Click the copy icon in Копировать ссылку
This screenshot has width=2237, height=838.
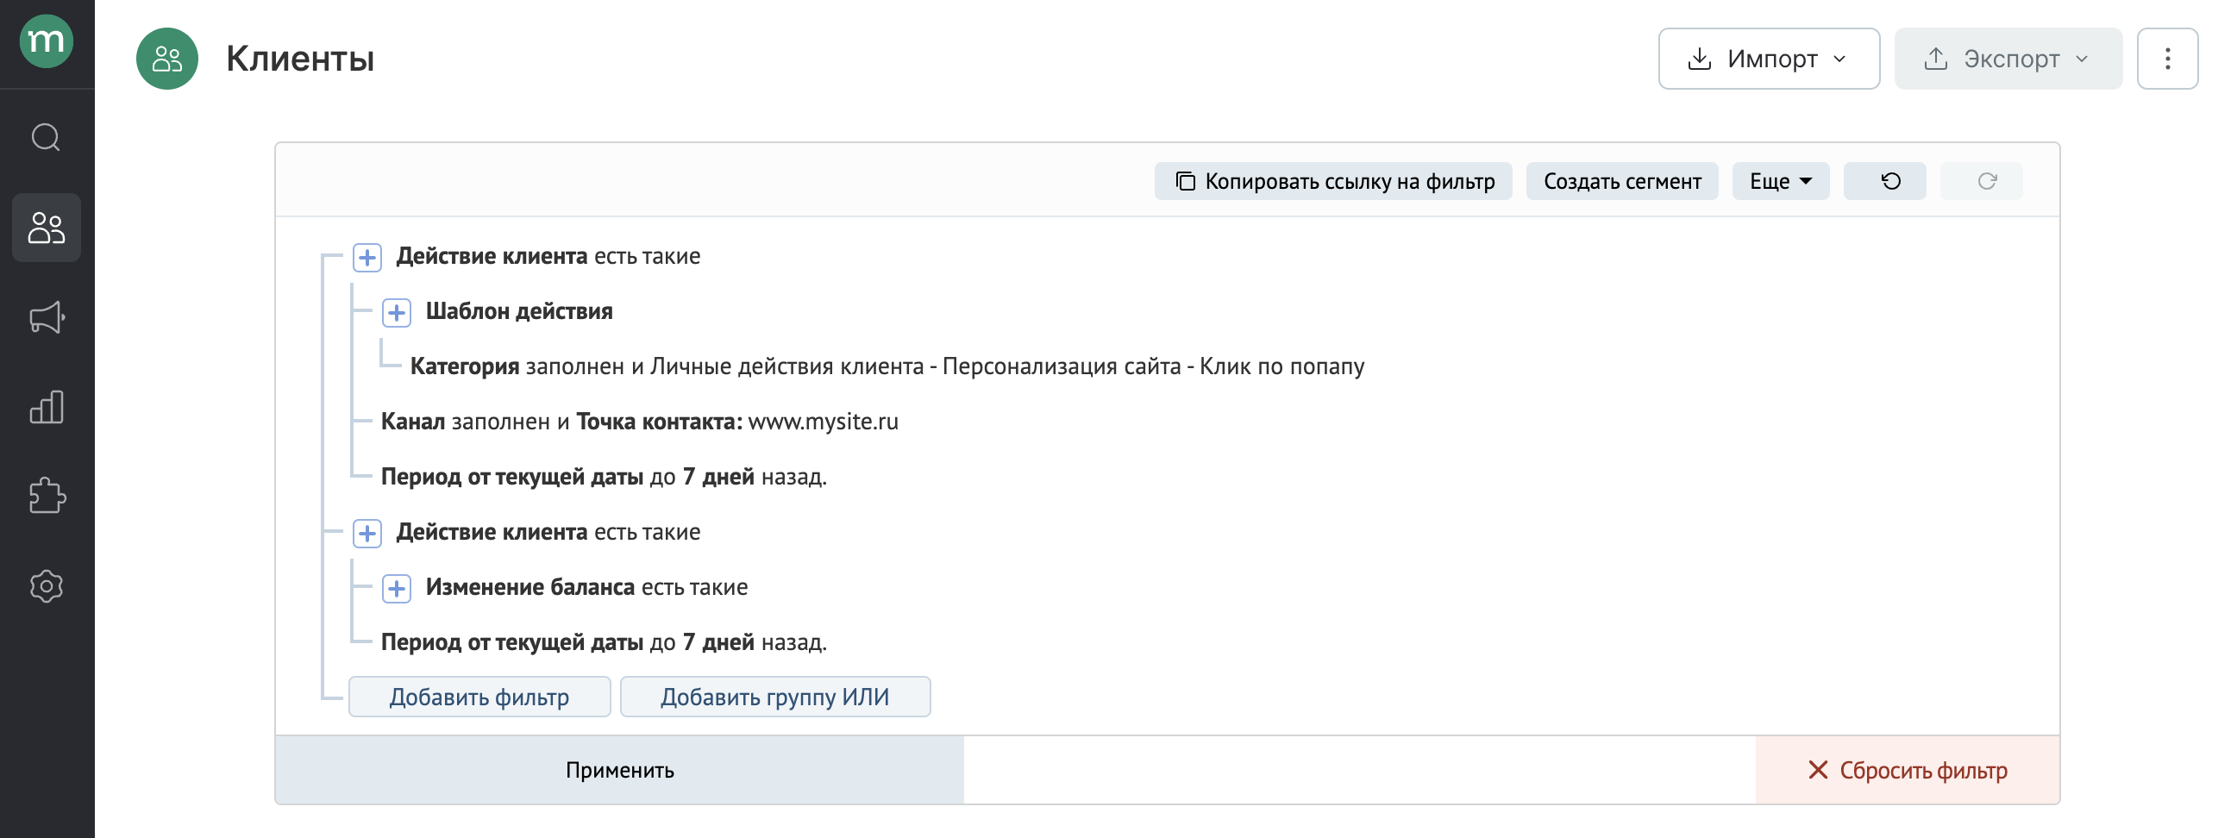coord(1185,181)
